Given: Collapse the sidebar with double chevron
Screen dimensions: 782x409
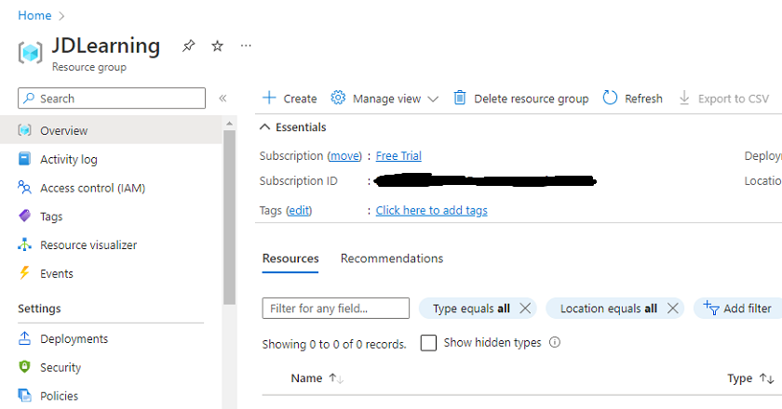Looking at the screenshot, I should pyautogui.click(x=222, y=99).
